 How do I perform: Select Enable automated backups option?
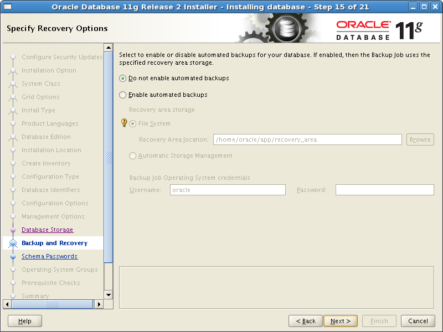pos(122,95)
